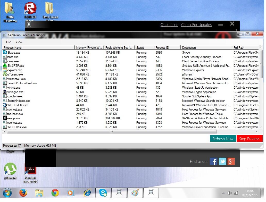Click the vertical scrollbar up arrow
266x202 pixels.
(261, 48)
